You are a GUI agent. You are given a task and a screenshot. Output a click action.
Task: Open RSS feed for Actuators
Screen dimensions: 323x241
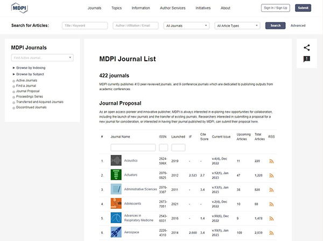point(271,175)
